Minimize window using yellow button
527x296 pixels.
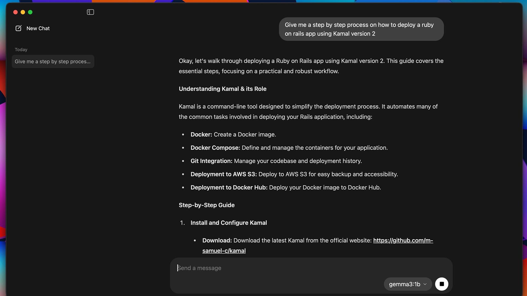coord(23,12)
